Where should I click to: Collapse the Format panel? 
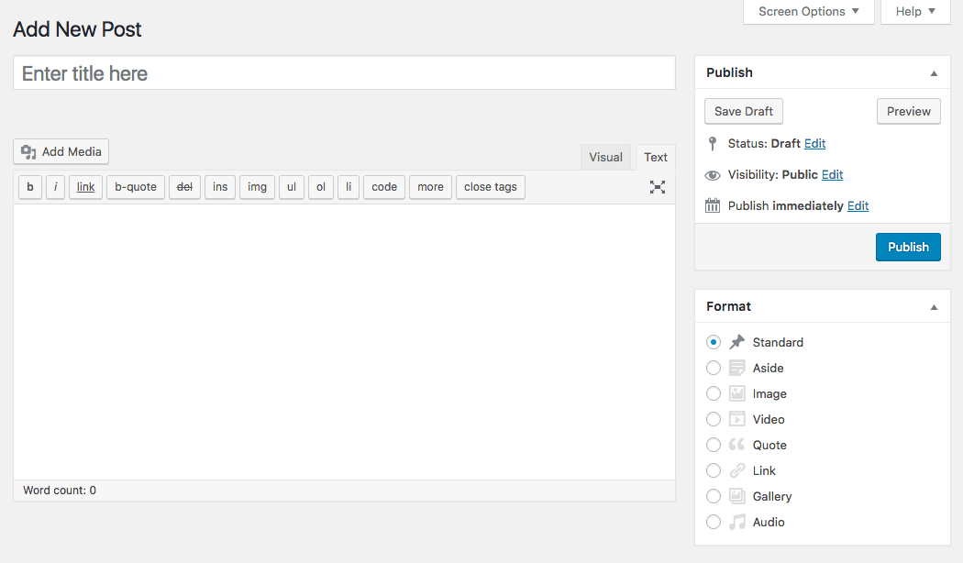(934, 306)
